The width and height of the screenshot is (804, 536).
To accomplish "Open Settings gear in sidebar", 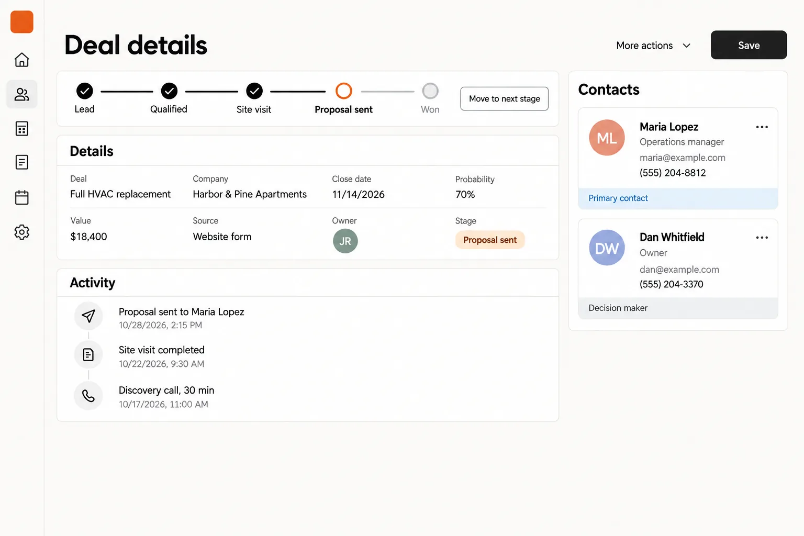I will [x=22, y=232].
